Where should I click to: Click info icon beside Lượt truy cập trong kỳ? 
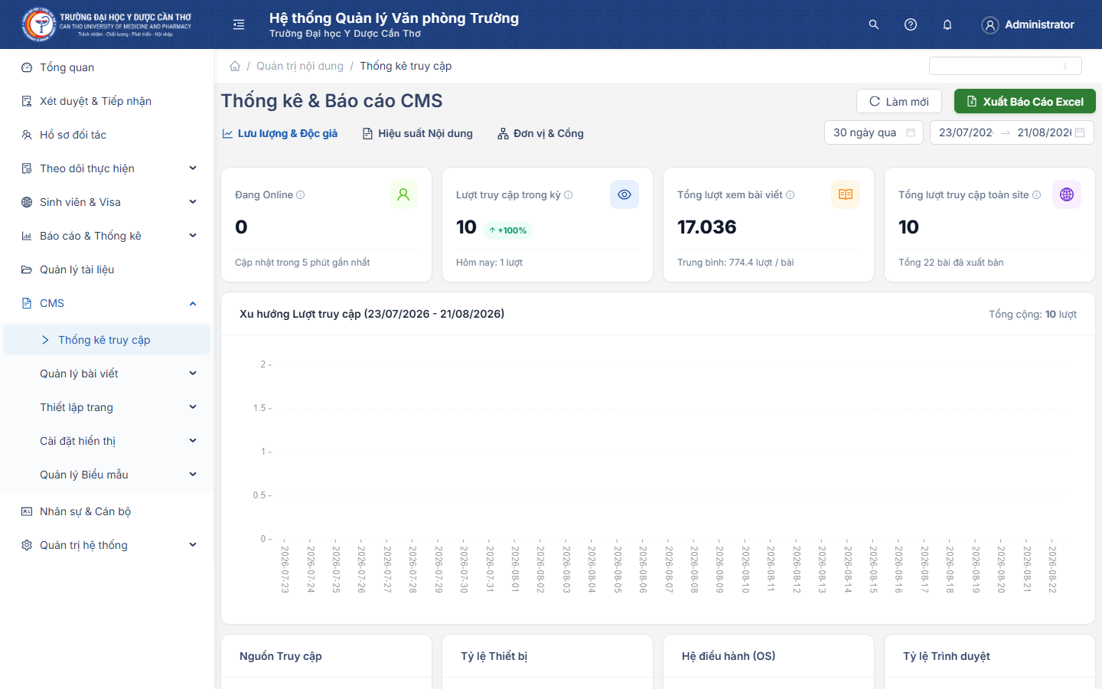coord(569,195)
